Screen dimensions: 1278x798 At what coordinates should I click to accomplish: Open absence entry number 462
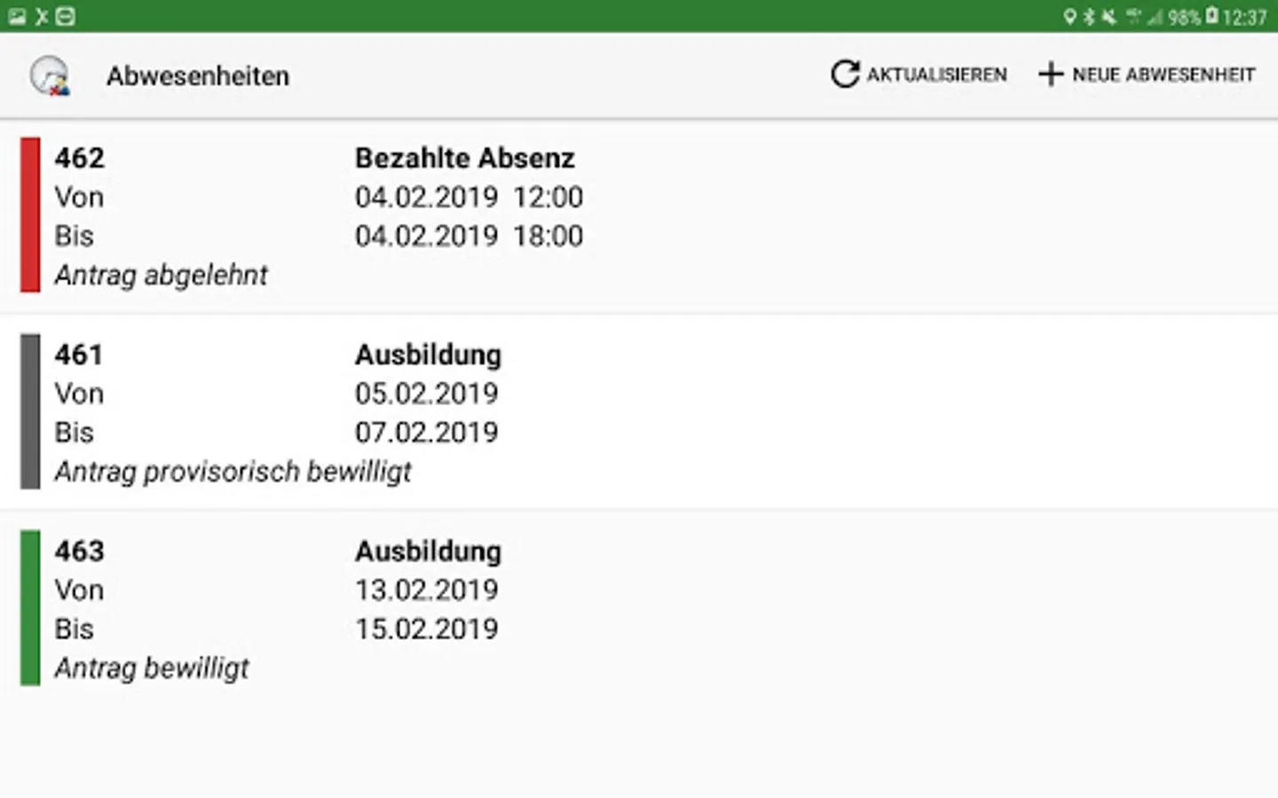(x=80, y=158)
